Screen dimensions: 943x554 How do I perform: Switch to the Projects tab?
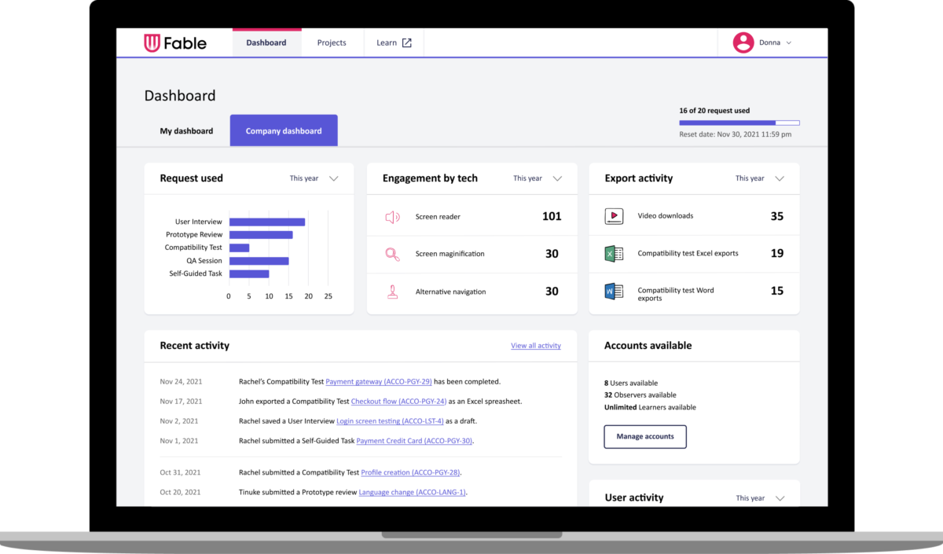click(332, 42)
